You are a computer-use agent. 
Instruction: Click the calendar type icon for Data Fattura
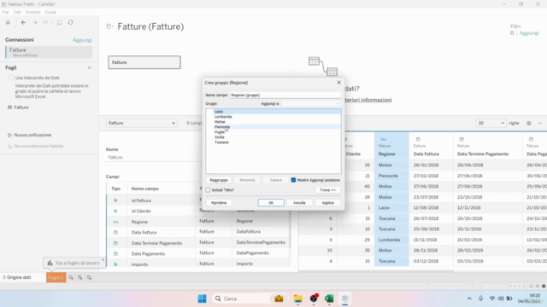click(x=115, y=232)
